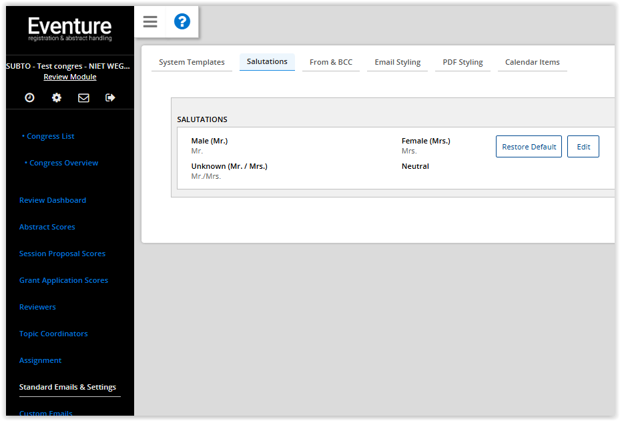The image size is (620, 421).
Task: Open the From & BCC tab
Action: click(x=330, y=62)
